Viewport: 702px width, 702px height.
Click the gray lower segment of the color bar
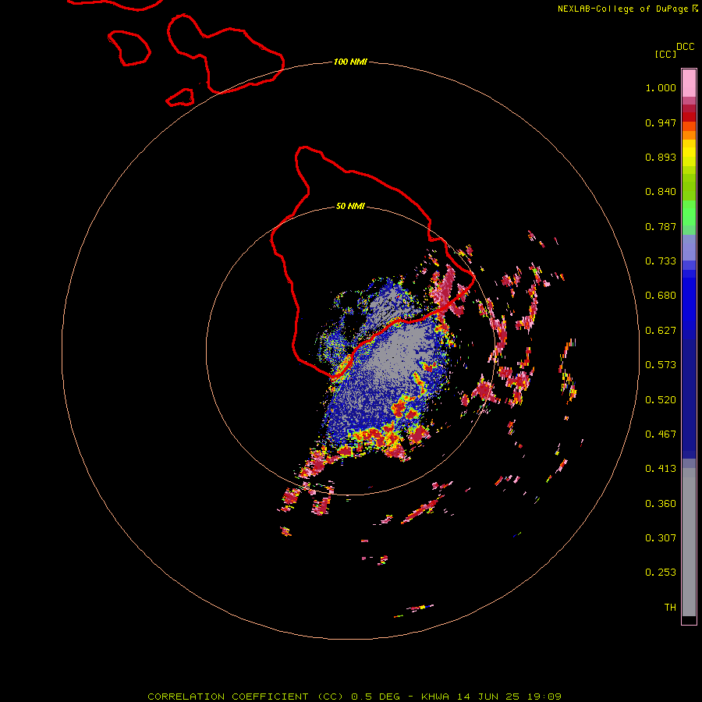689,542
